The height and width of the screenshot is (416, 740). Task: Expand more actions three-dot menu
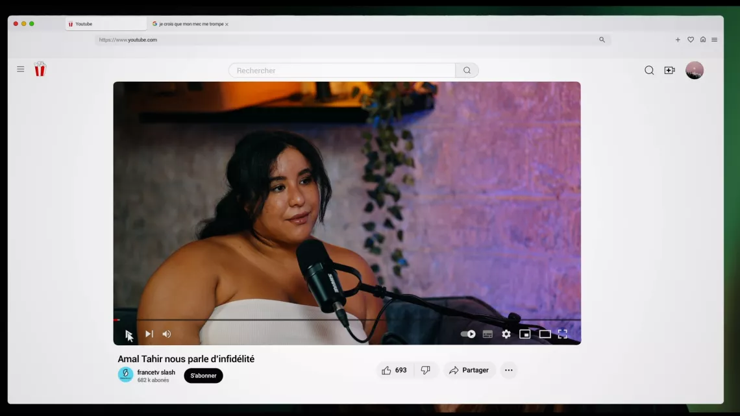tap(509, 371)
